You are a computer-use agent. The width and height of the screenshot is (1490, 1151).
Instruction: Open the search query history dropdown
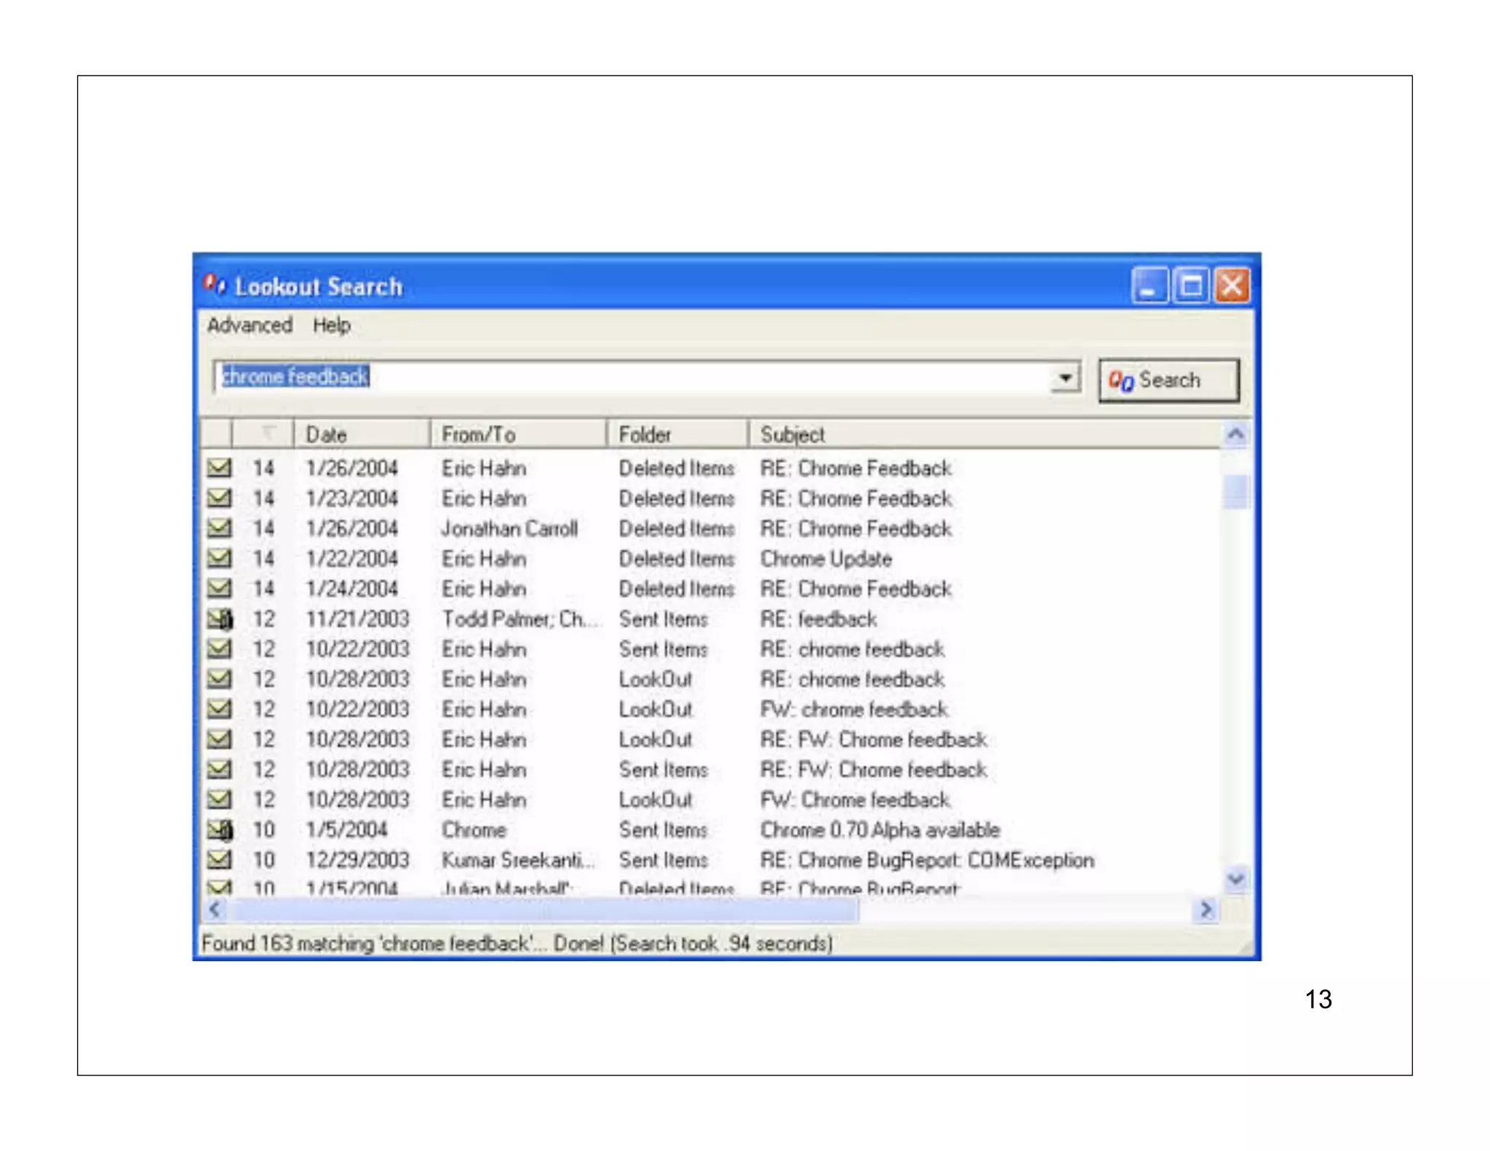(x=1064, y=378)
